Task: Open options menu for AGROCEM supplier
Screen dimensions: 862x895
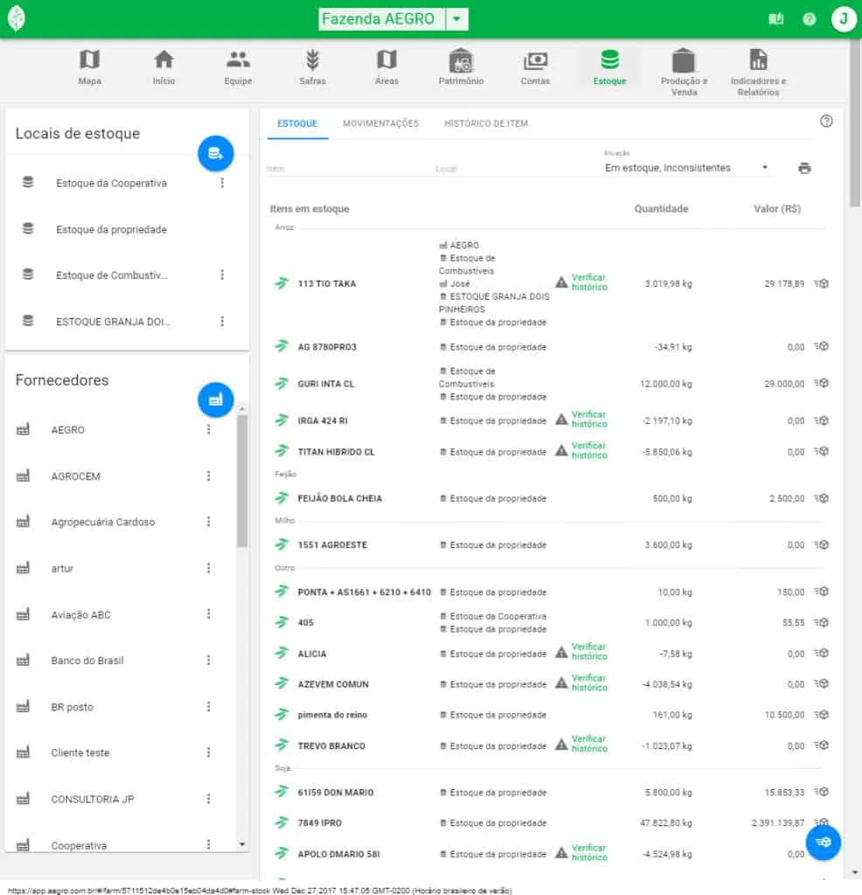Action: (208, 475)
